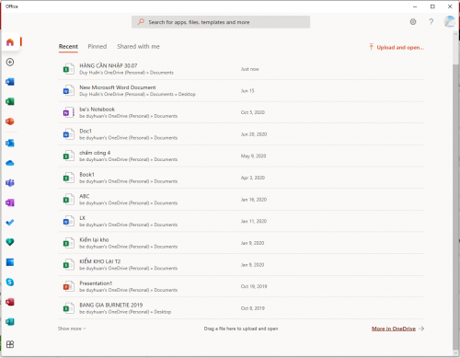The image size is (460, 358).
Task: Open Word from the sidebar
Action: click(x=10, y=82)
